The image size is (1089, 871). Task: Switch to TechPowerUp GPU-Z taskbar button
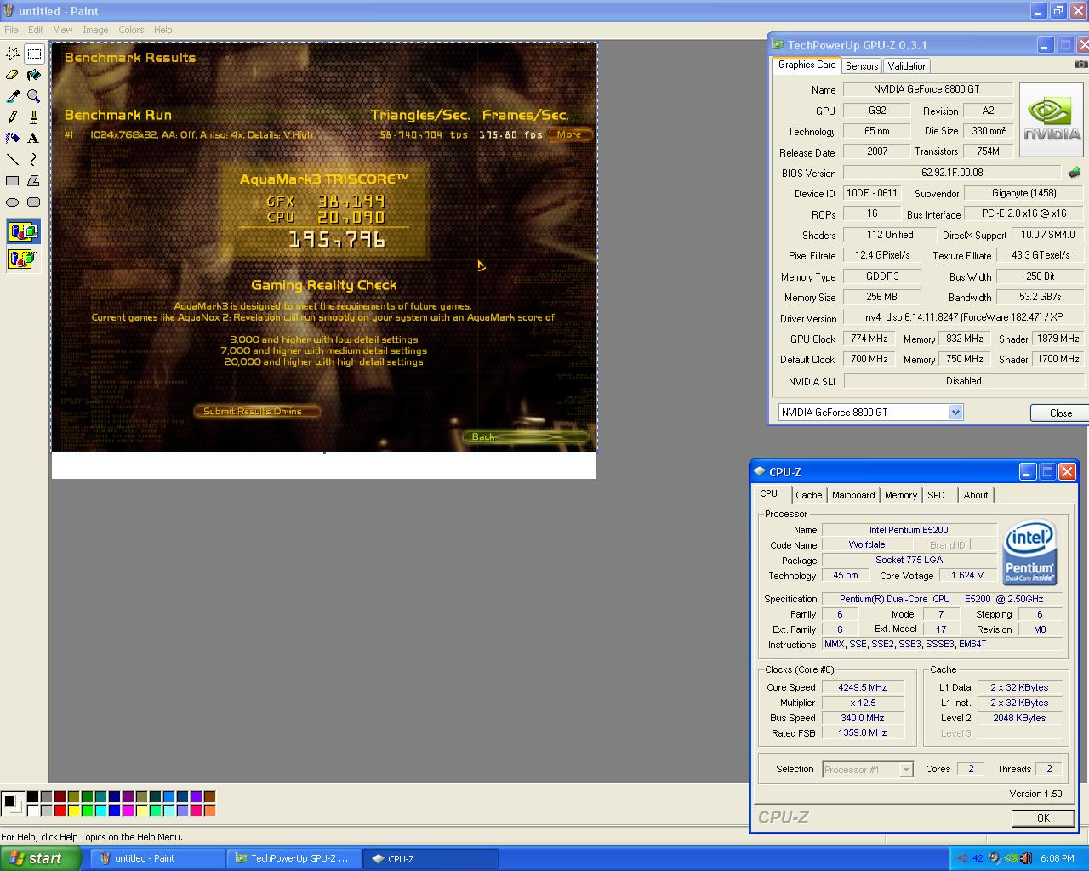(294, 858)
